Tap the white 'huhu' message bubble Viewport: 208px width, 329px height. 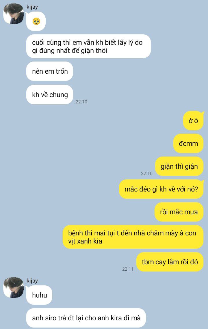point(39,295)
